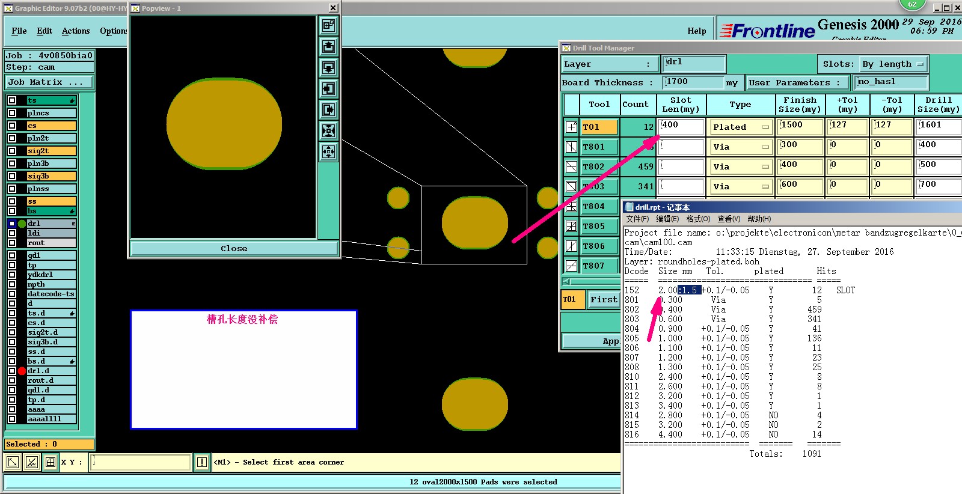This screenshot has height=494, width=962.
Task: Click the User Parameters button
Action: [x=797, y=82]
